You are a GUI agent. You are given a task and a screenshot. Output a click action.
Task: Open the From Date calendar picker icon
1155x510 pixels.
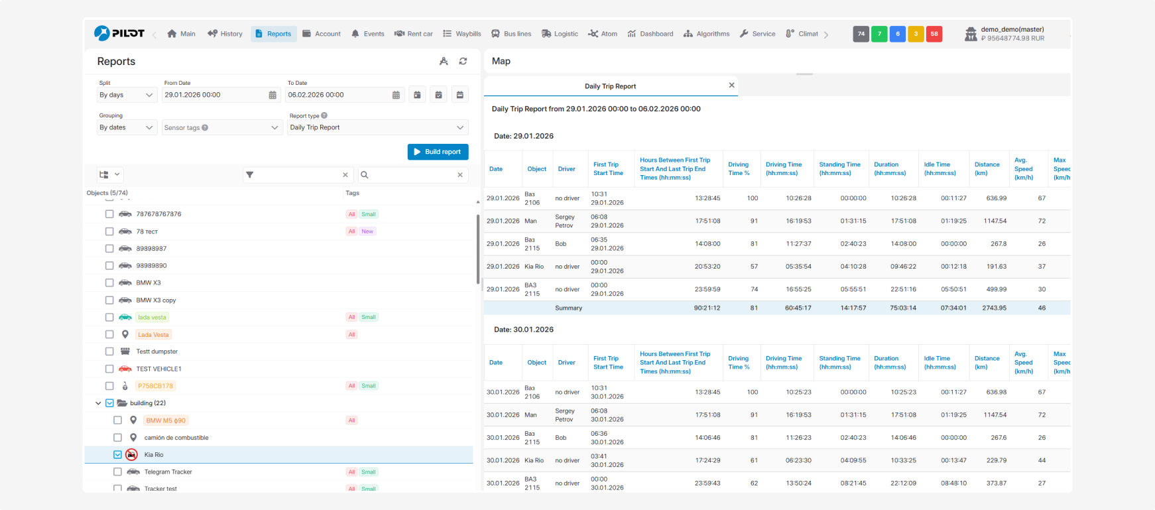(x=273, y=95)
